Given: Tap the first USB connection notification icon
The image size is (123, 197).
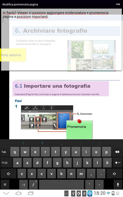Looking at the screenshot, I should pyautogui.click(x=73, y=193).
